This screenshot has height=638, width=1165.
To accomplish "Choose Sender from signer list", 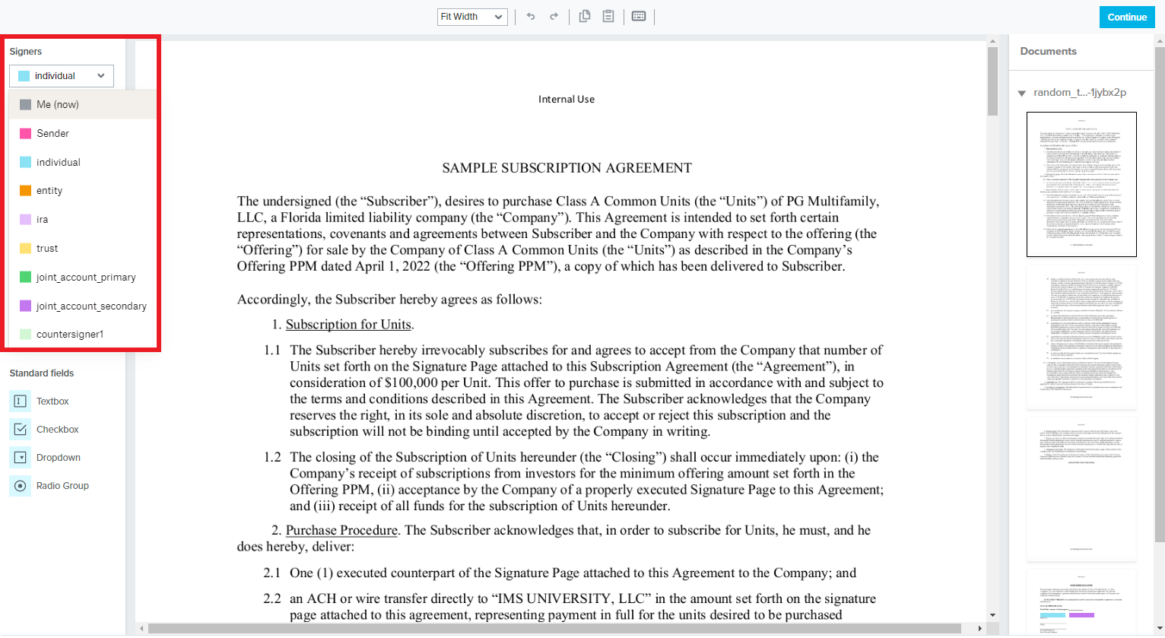I will point(82,133).
